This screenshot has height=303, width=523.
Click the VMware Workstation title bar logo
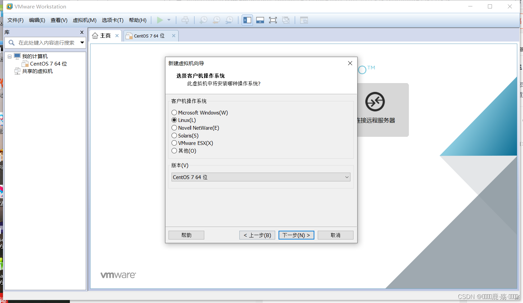point(9,6)
